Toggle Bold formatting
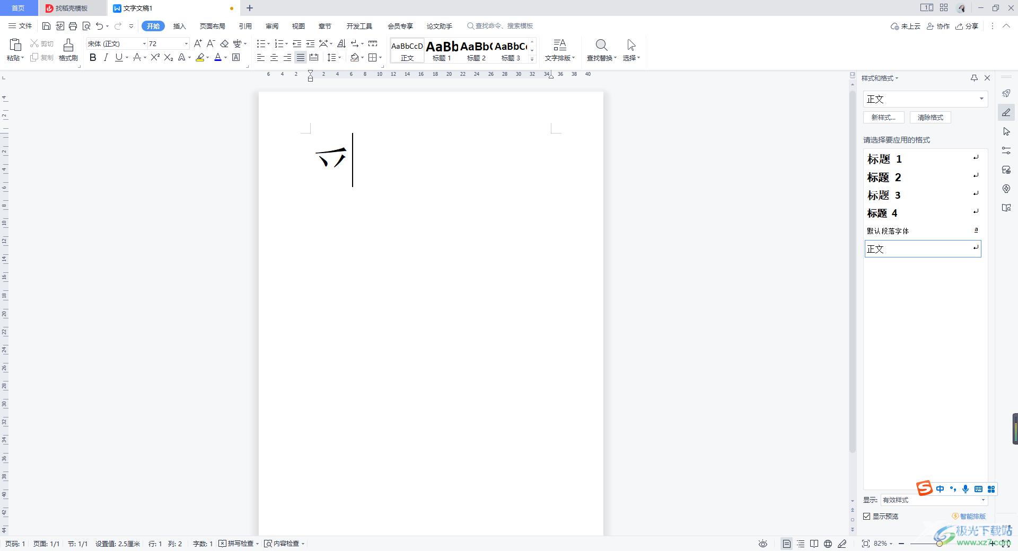 pyautogui.click(x=93, y=57)
